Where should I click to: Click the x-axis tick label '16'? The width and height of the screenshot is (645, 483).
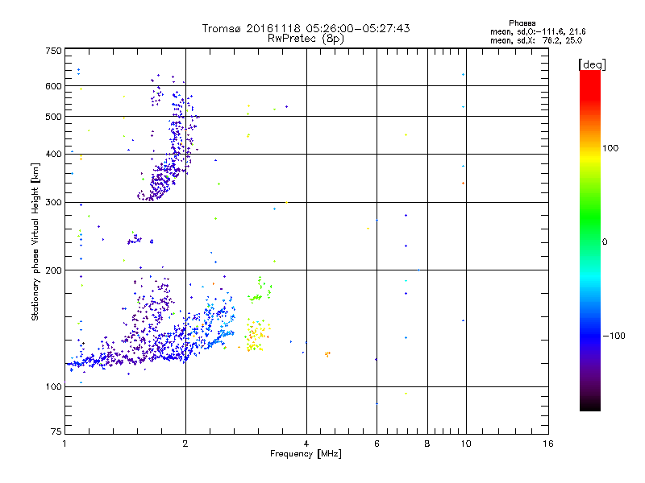548,444
